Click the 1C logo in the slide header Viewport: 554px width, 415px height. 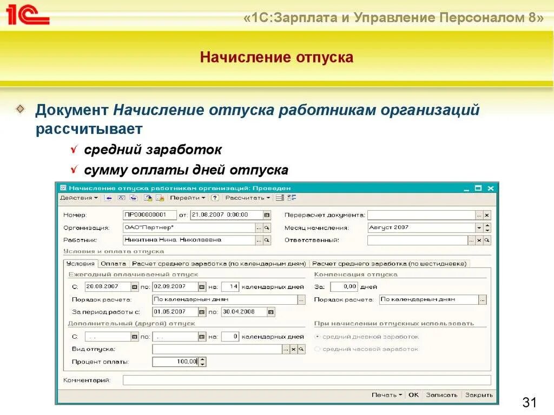28,15
